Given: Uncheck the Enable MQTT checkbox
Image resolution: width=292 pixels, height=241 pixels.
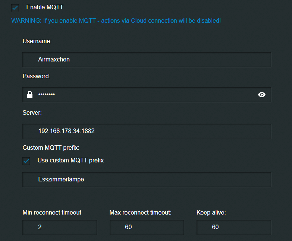Looking at the screenshot, I should coord(15,8).
